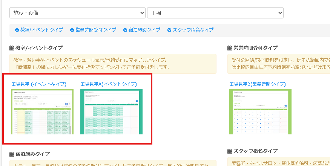Image resolution: width=330 pixels, height=166 pixels.
Task: Click the calendar icon beside 教室/イベントタイプ heading
Action: pos(12,48)
